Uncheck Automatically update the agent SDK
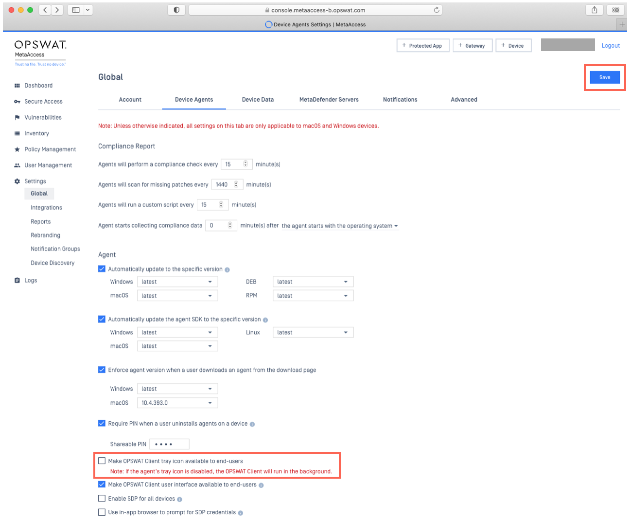This screenshot has width=631, height=521. pos(102,319)
